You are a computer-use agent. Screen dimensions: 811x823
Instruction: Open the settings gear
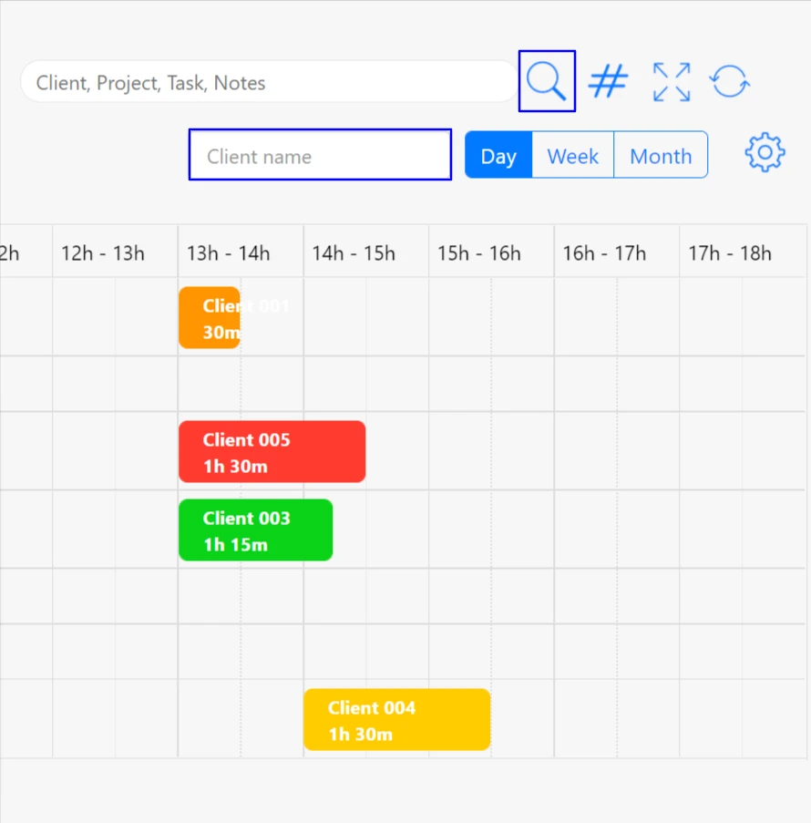765,152
